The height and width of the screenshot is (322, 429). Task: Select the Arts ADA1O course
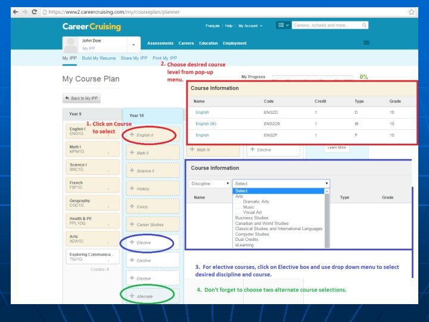(x=93, y=239)
